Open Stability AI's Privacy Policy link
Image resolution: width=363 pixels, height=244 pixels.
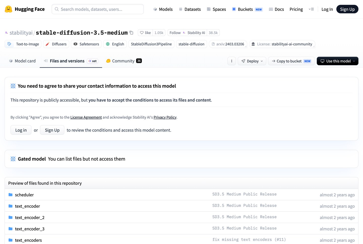(x=165, y=117)
